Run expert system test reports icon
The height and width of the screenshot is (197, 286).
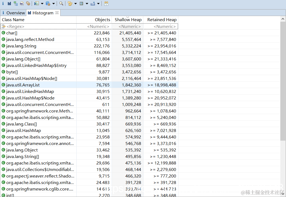pyautogui.click(x=37, y=4)
